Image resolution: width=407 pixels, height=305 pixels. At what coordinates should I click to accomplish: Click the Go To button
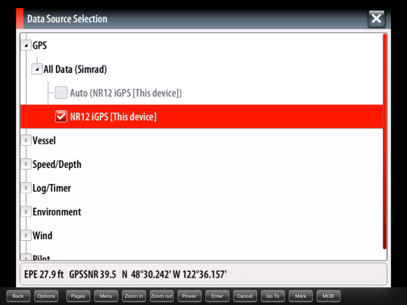click(x=273, y=296)
